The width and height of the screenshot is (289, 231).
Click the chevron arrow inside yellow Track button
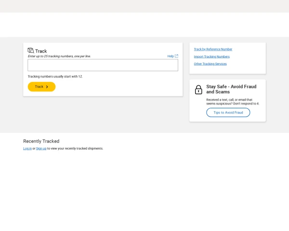click(47, 87)
